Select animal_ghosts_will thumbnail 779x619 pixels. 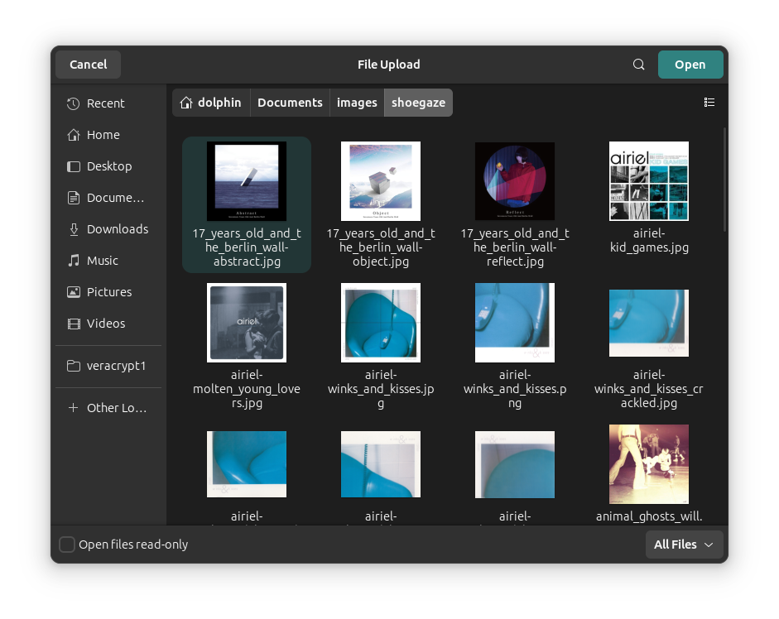click(649, 464)
